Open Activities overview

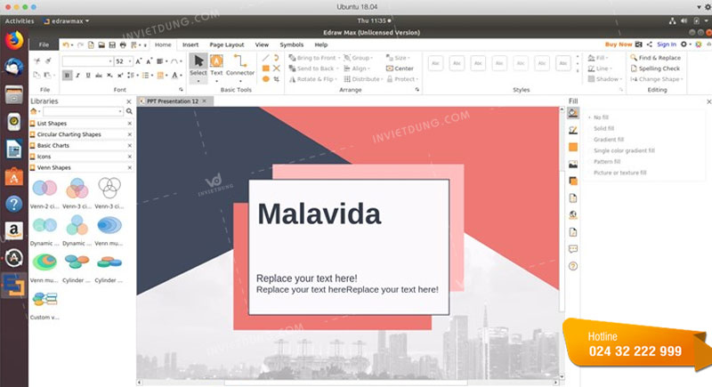(20, 20)
